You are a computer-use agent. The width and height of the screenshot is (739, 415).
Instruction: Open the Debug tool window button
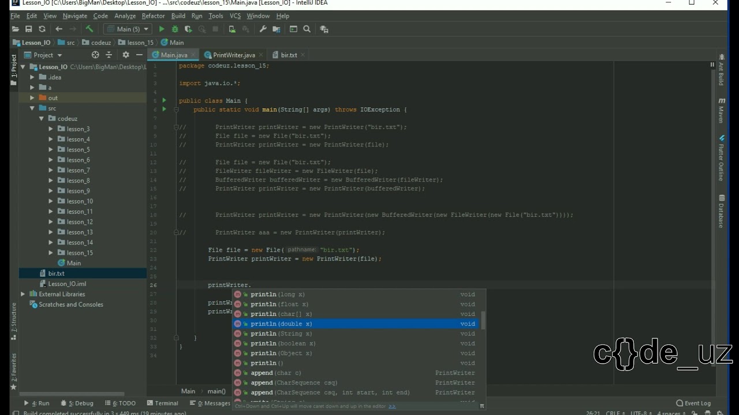pos(76,403)
